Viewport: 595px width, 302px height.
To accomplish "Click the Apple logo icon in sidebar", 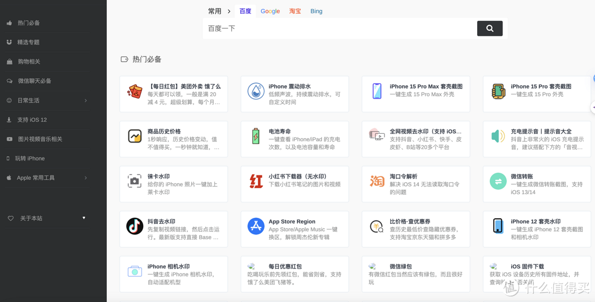I will [9, 177].
